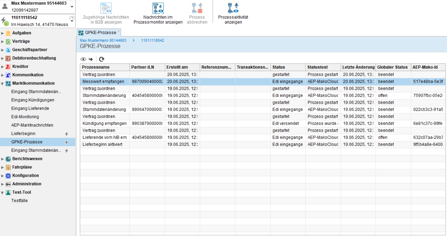Open the Max Mustermann customer dropdown
The width and height of the screenshot is (447, 236).
(x=72, y=6)
